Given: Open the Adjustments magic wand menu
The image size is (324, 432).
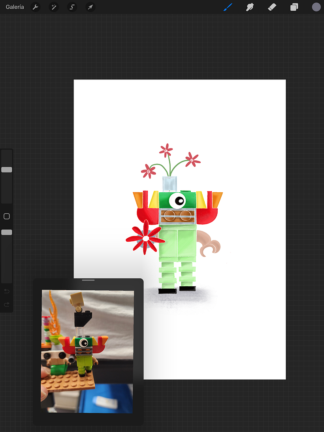Looking at the screenshot, I should pos(54,7).
